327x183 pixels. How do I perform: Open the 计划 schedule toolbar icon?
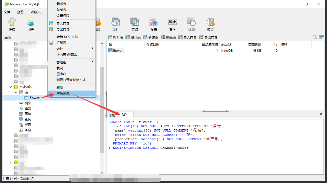pyautogui.click(x=191, y=25)
